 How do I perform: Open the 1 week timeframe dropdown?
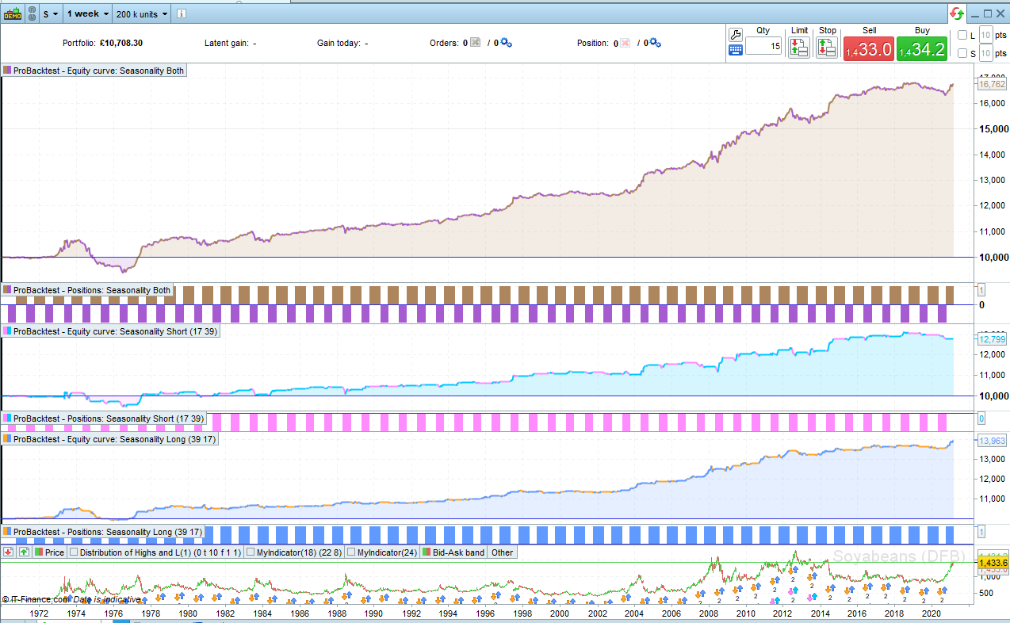click(x=87, y=13)
